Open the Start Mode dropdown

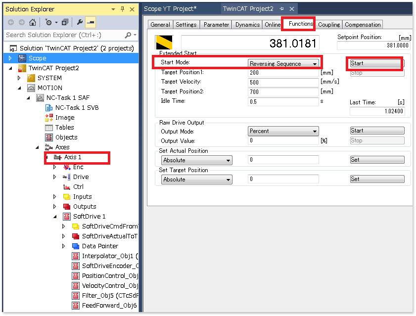point(283,64)
